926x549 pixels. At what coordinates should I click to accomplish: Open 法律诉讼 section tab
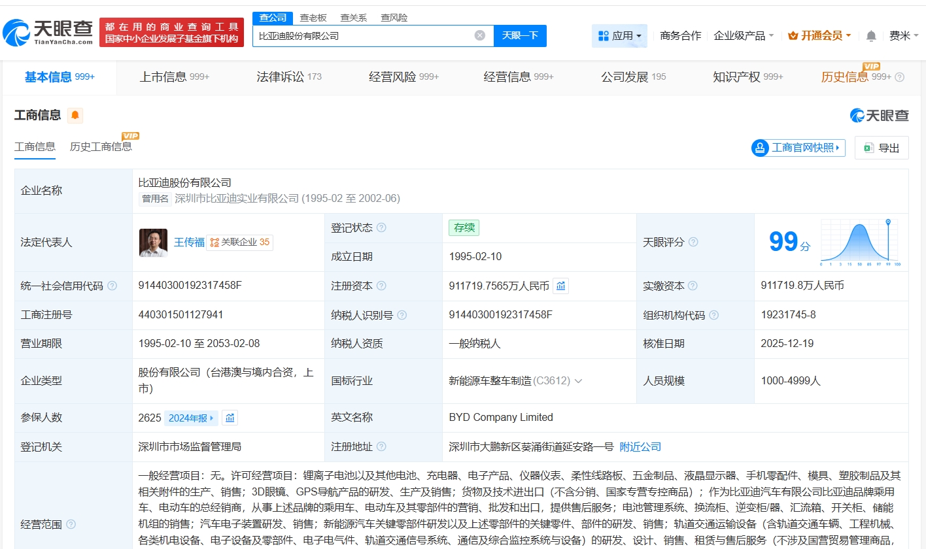coord(289,77)
